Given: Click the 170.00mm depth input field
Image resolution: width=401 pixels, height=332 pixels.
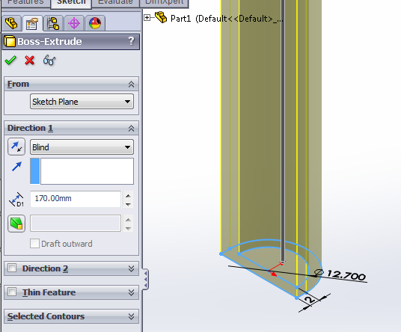Looking at the screenshot, I should 76,199.
